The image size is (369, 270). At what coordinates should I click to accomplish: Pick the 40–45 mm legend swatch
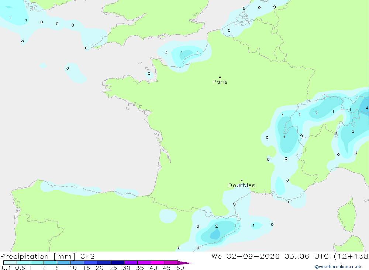[158, 263]
